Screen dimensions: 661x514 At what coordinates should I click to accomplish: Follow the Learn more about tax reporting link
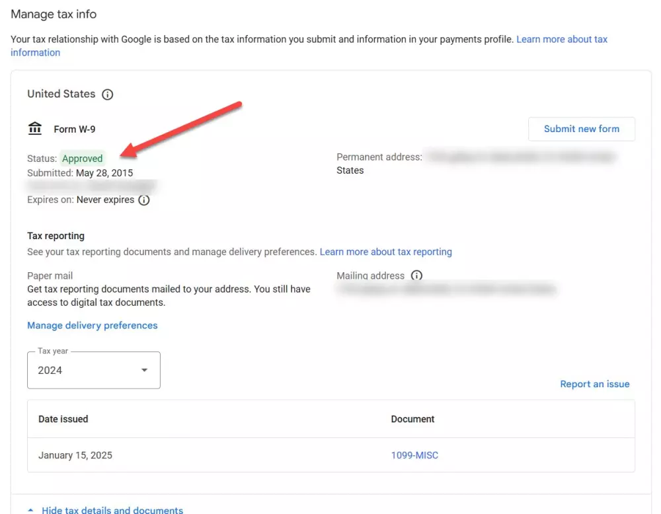point(386,252)
